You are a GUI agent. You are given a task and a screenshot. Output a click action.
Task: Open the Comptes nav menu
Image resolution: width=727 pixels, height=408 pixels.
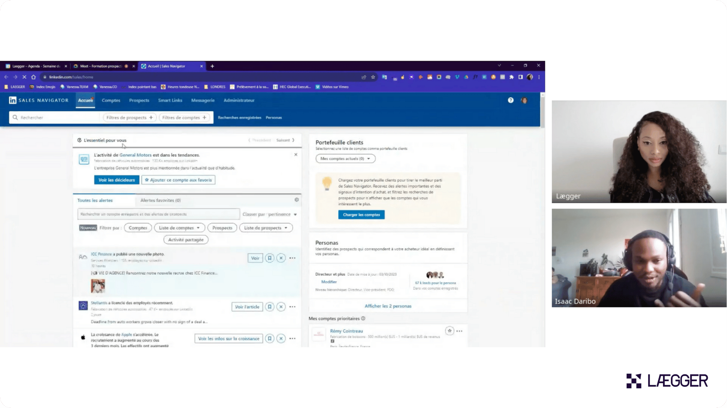pos(111,100)
